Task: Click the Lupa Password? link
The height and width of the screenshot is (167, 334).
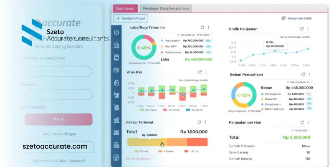Action: 33,107
